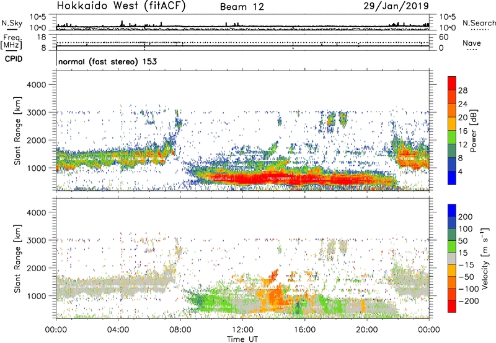496x343 pixels.
Task: Click the '08:00' time axis tick
Action: pyautogui.click(x=180, y=330)
